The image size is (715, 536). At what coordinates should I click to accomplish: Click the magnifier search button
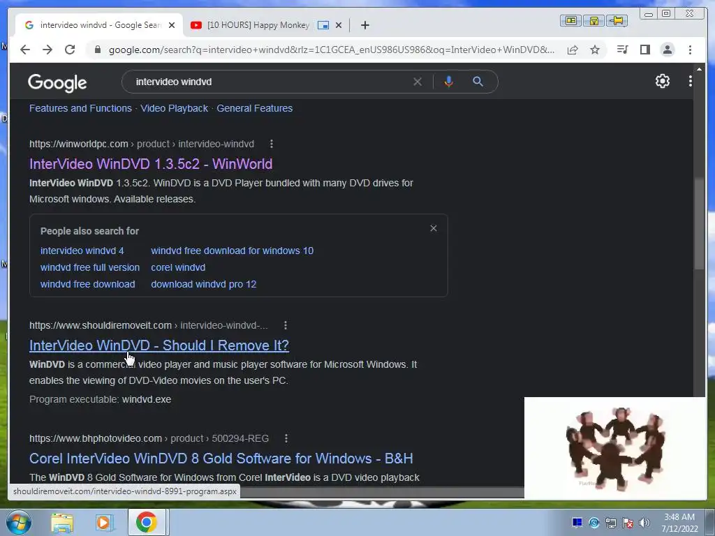click(x=478, y=82)
